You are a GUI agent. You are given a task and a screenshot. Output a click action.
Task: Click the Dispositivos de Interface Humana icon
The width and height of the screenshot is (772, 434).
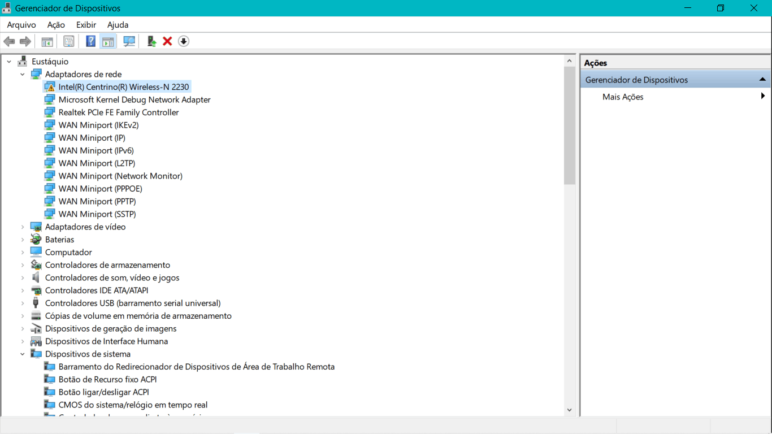pos(36,341)
